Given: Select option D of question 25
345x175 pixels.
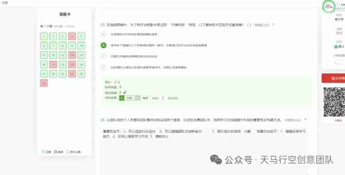Looking at the screenshot, I should (103, 67).
